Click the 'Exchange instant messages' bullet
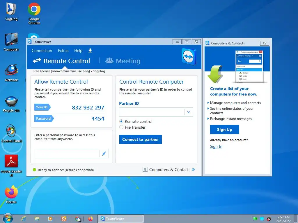Image resolution: width=298 pixels, height=223 pixels. point(231,119)
